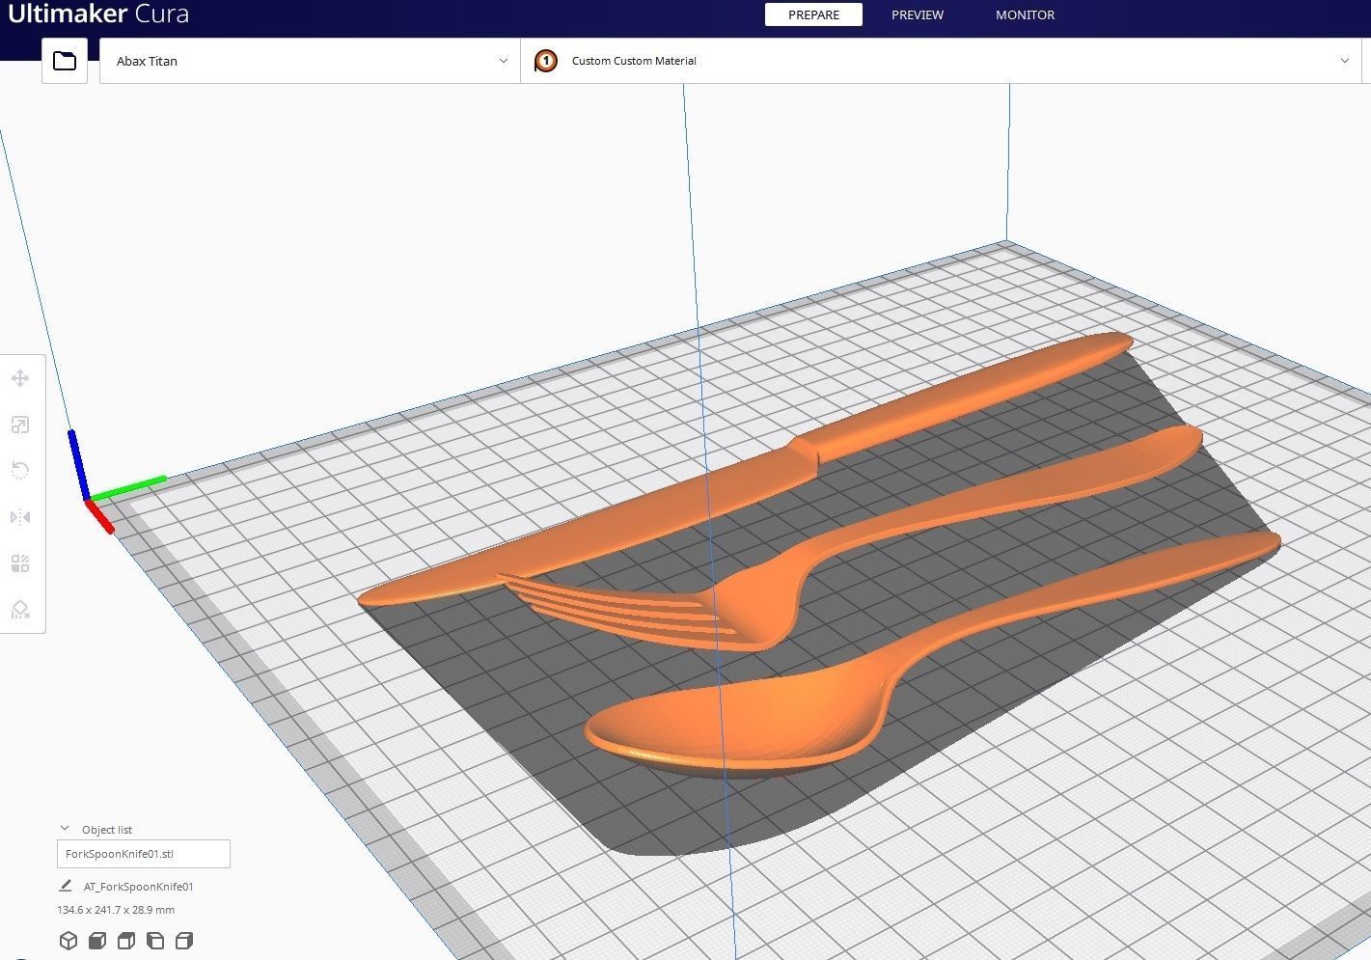Viewport: 1371px width, 960px height.
Task: Switch to the MONITOR stage
Action: click(1025, 14)
